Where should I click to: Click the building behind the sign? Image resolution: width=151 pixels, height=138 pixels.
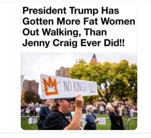click(x=62, y=72)
